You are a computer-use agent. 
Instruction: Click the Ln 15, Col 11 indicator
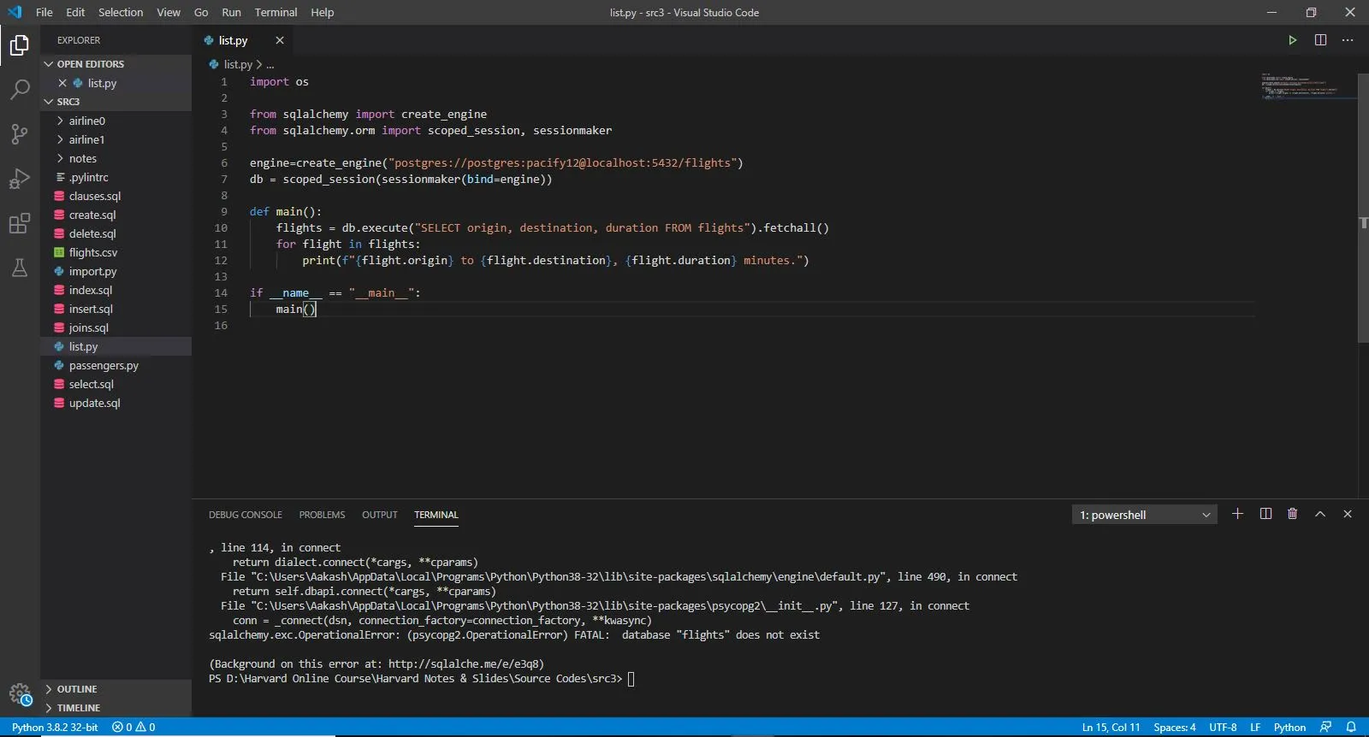click(x=1111, y=728)
